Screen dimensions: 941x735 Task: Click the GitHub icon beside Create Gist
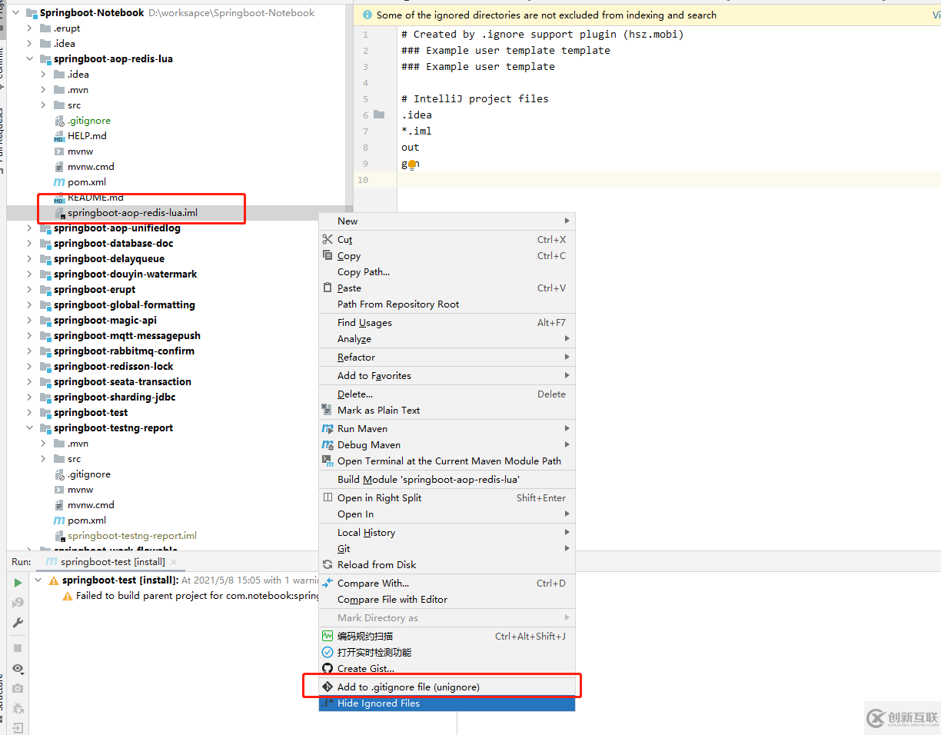328,669
